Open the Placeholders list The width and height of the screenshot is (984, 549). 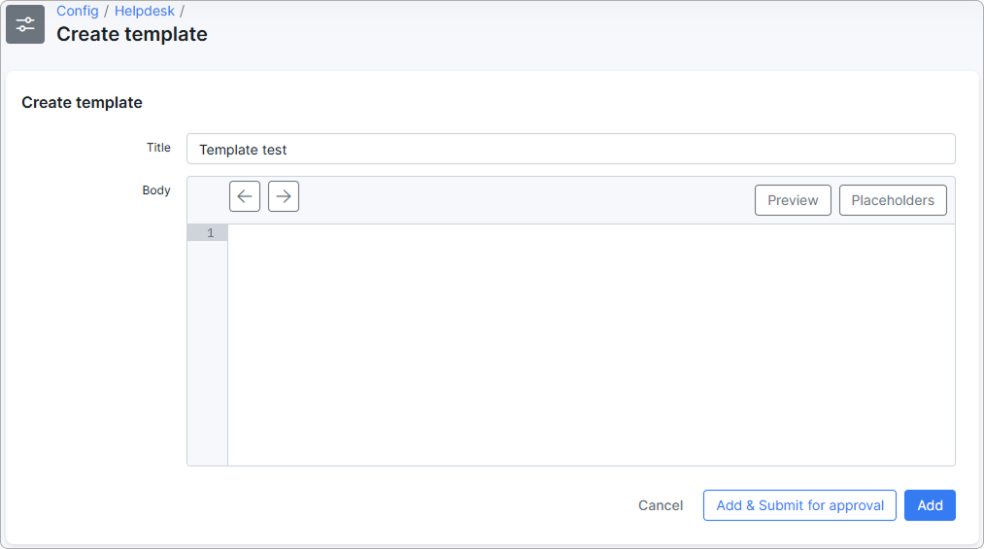tap(893, 200)
